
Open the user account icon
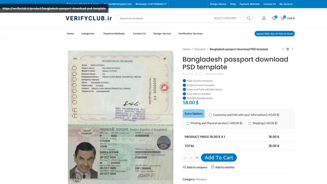[x=264, y=18]
